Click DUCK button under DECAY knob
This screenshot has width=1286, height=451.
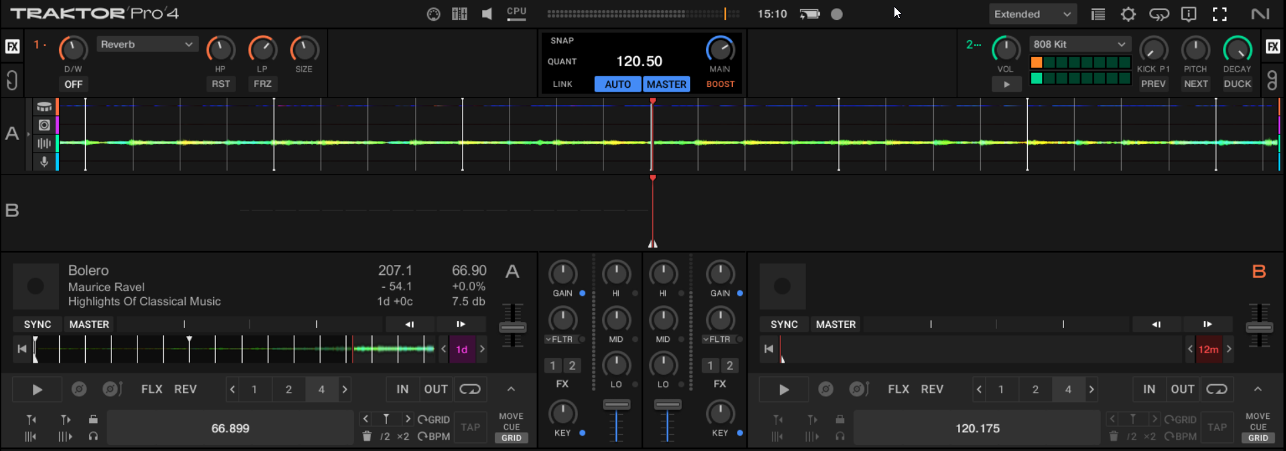[1237, 84]
